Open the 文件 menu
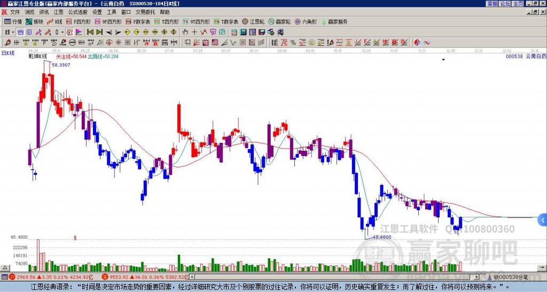The height and width of the screenshot is (292, 547). [15, 12]
